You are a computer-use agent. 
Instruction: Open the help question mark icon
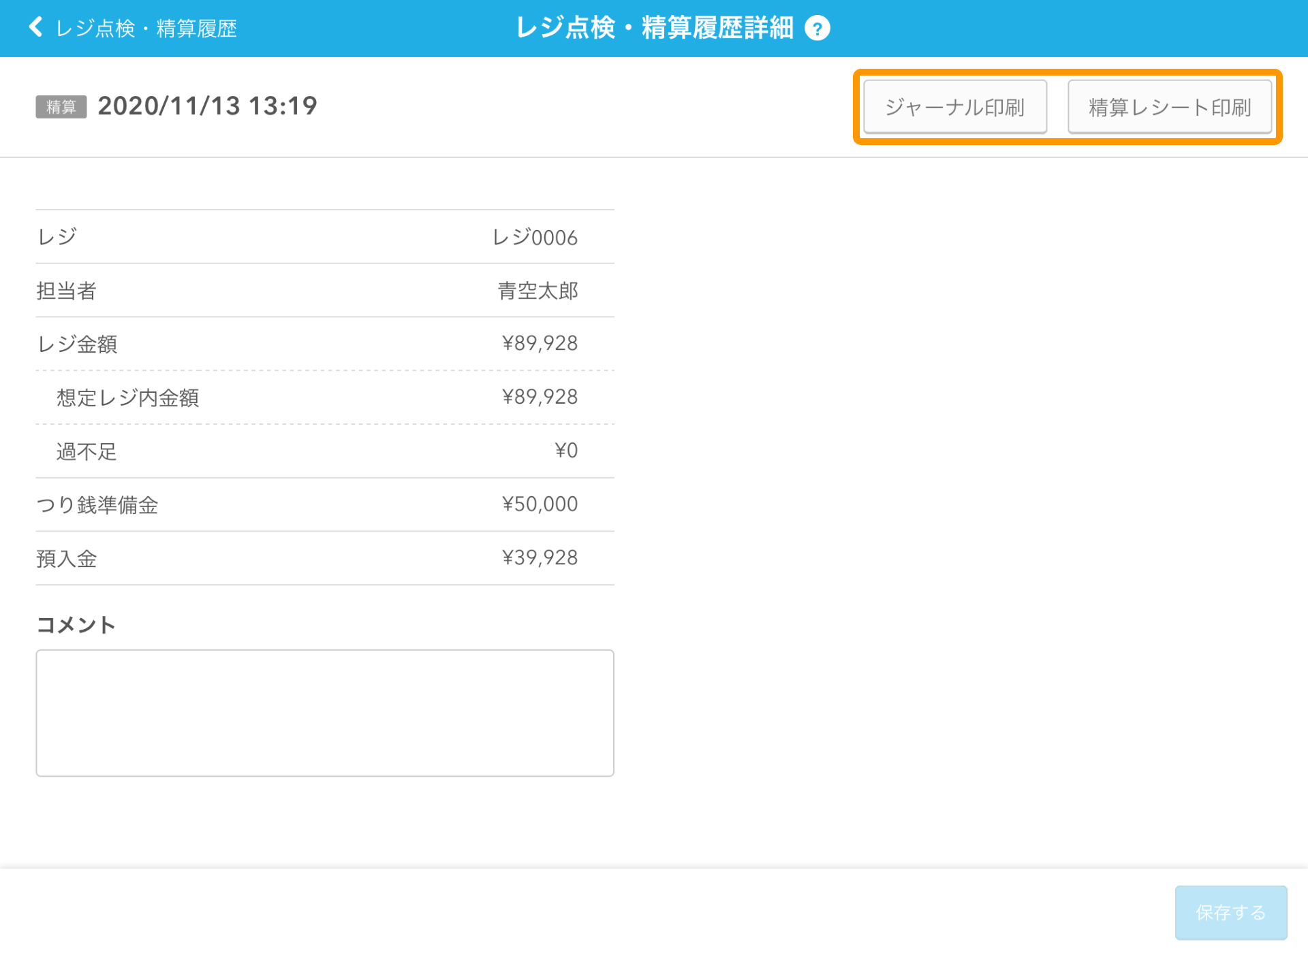click(817, 28)
